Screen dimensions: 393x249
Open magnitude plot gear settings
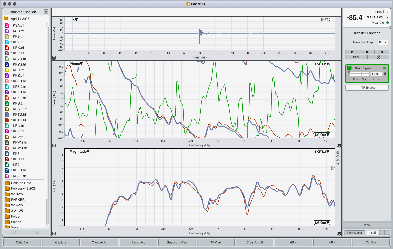tap(339, 234)
